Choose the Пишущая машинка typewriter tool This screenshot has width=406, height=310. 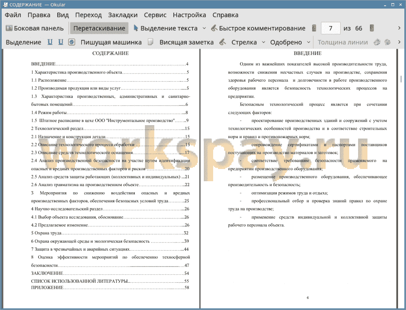click(x=111, y=42)
